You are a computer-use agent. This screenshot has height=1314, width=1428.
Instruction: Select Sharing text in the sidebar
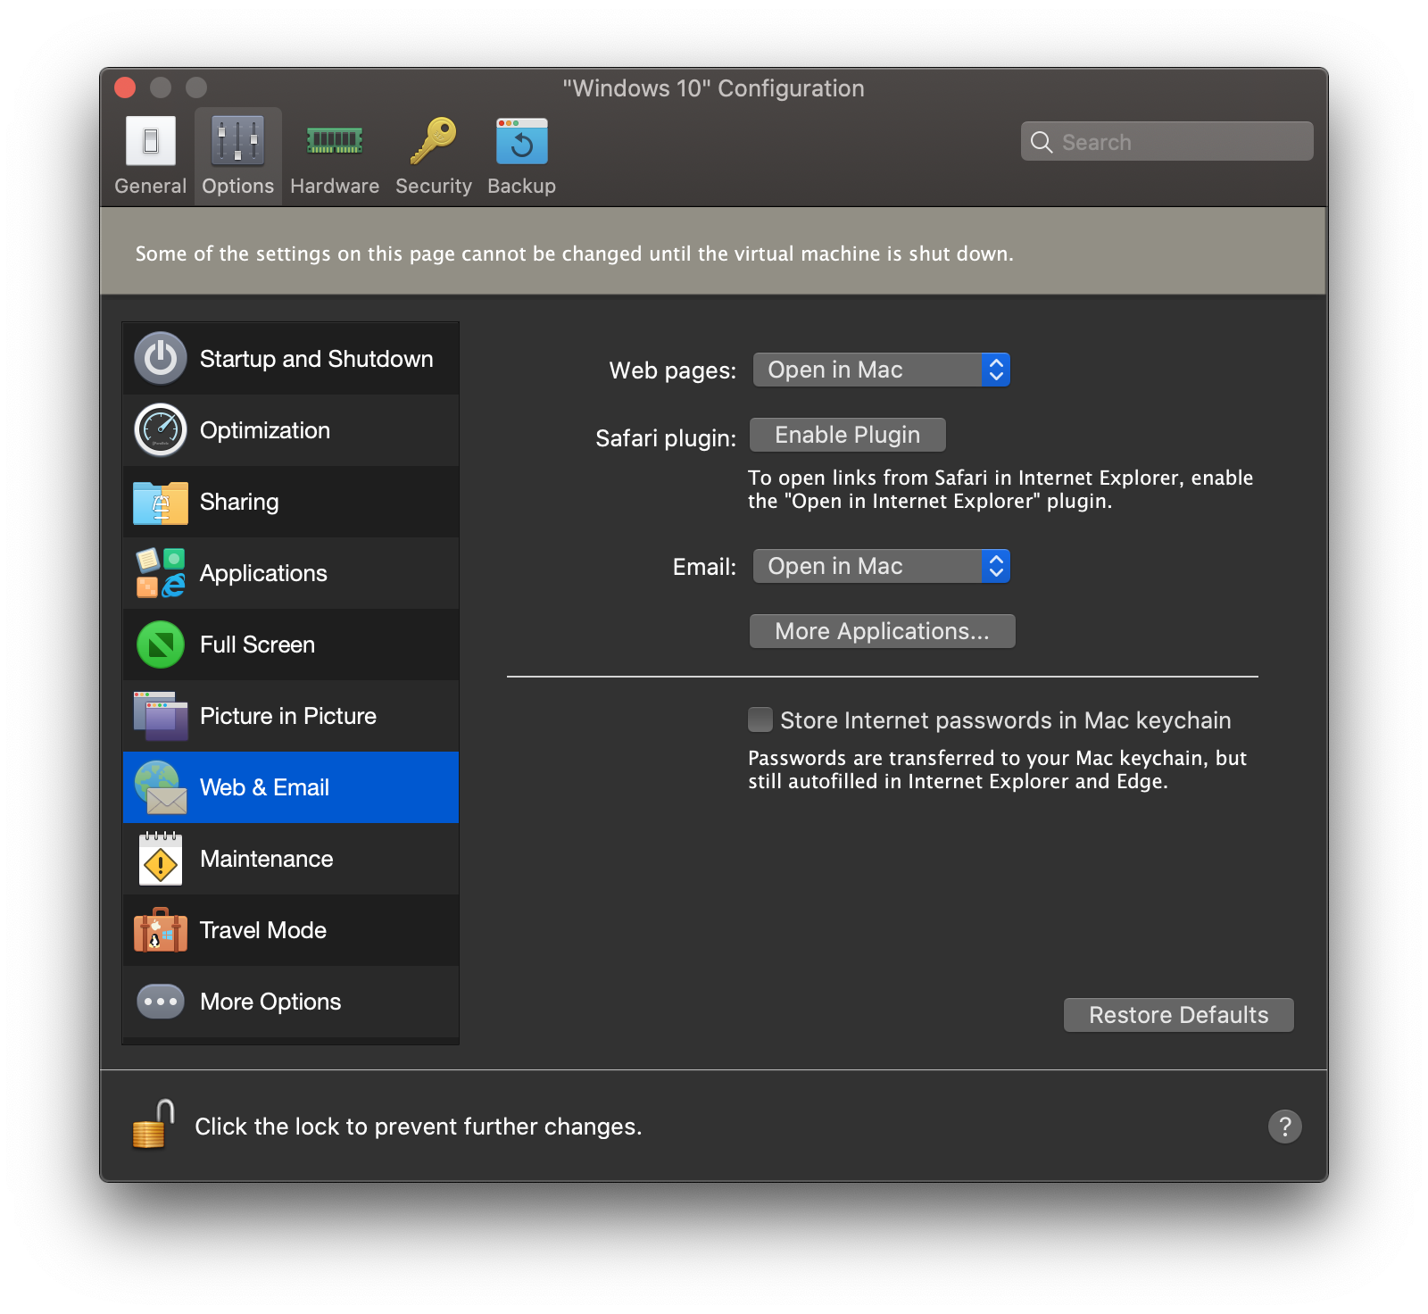[x=239, y=502]
